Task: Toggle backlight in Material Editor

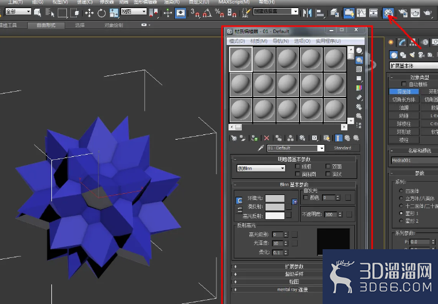Action: tap(359, 60)
